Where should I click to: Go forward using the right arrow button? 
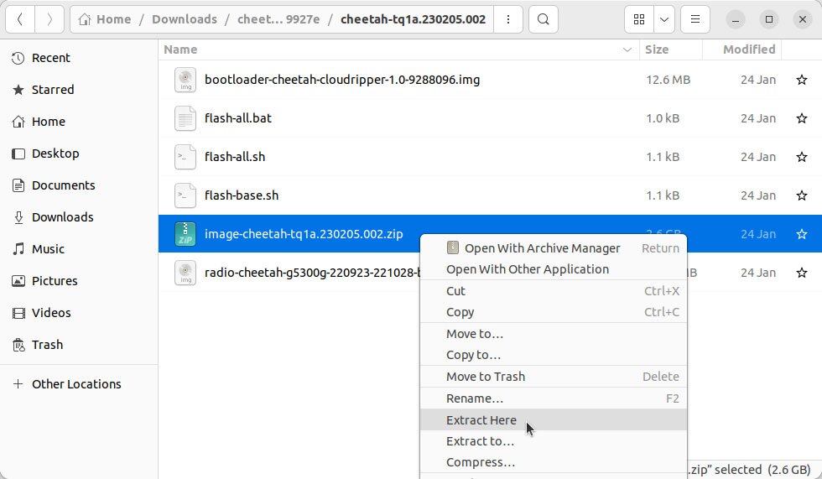[49, 19]
